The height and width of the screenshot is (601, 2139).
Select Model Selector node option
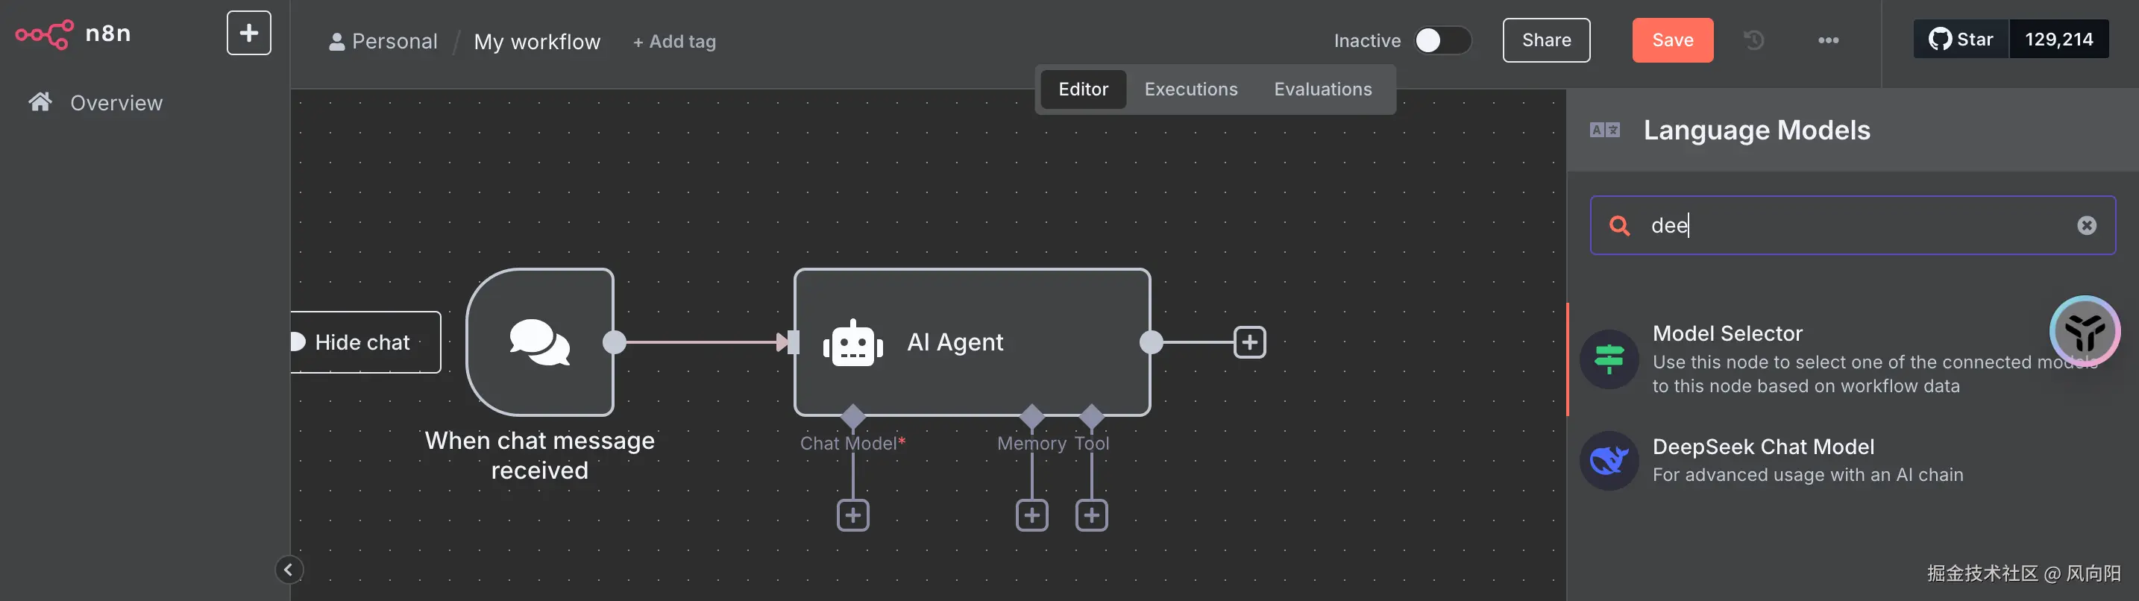click(1853, 359)
